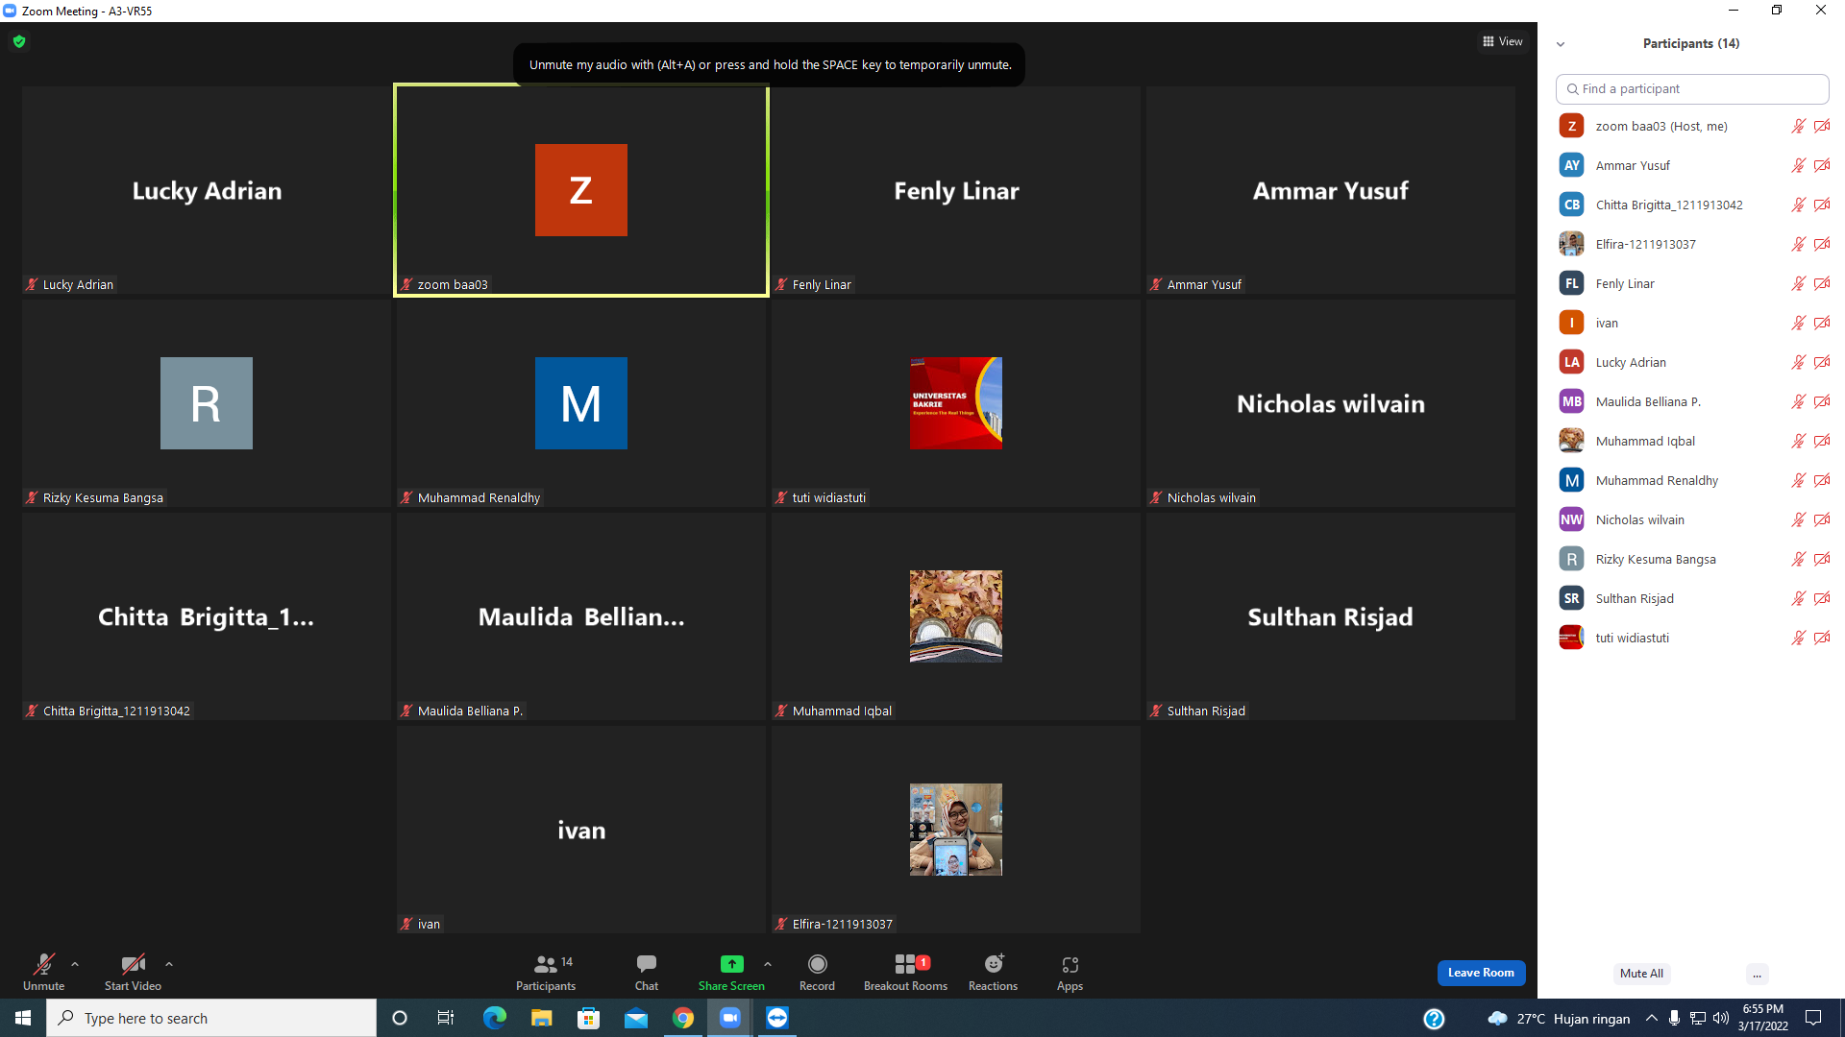
Task: Open Task View on the taskbar
Action: coord(446,1018)
